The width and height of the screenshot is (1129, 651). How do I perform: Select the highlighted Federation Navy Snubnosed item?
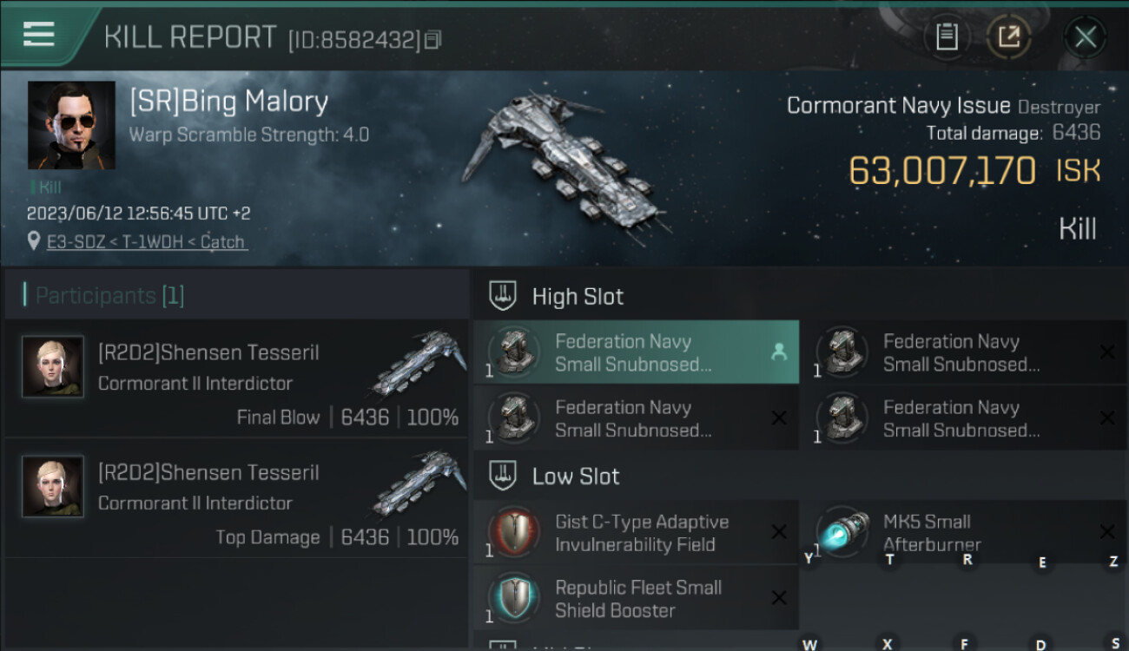[x=636, y=352]
